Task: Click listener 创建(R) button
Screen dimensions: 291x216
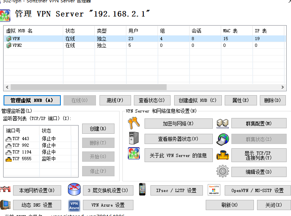Action: point(98,129)
